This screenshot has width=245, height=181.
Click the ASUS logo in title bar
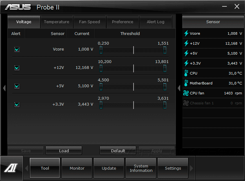tap(18, 7)
